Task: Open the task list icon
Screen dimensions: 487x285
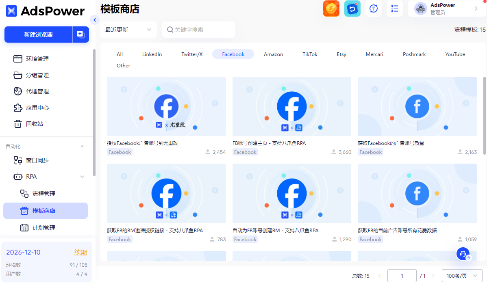Action: pos(394,9)
